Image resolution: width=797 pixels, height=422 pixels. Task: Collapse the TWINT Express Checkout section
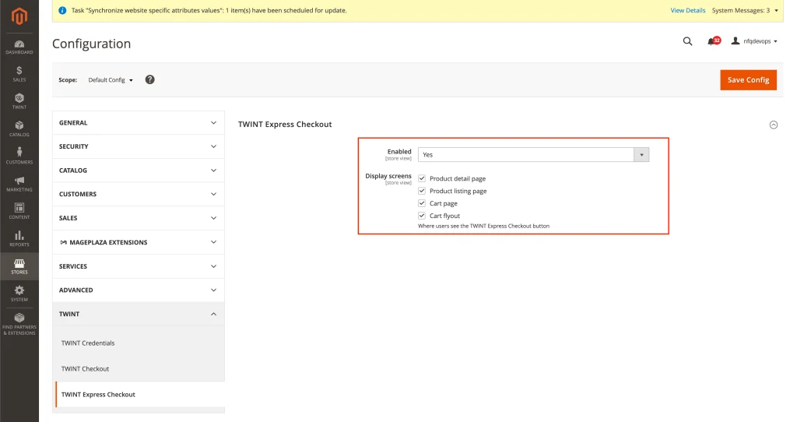[773, 125]
